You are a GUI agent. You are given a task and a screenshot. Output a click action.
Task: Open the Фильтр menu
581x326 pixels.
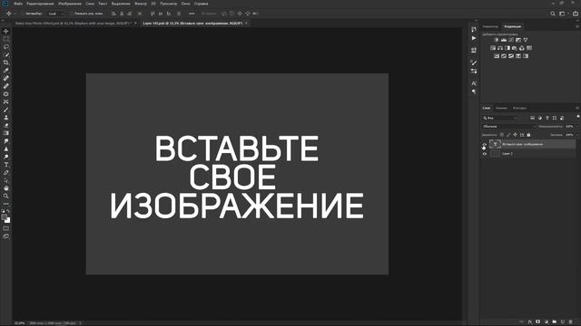point(141,4)
